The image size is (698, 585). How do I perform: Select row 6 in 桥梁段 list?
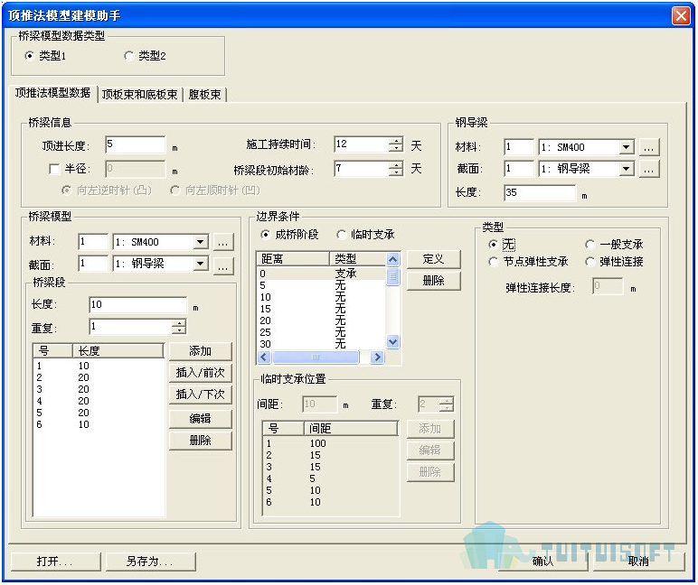[99, 425]
